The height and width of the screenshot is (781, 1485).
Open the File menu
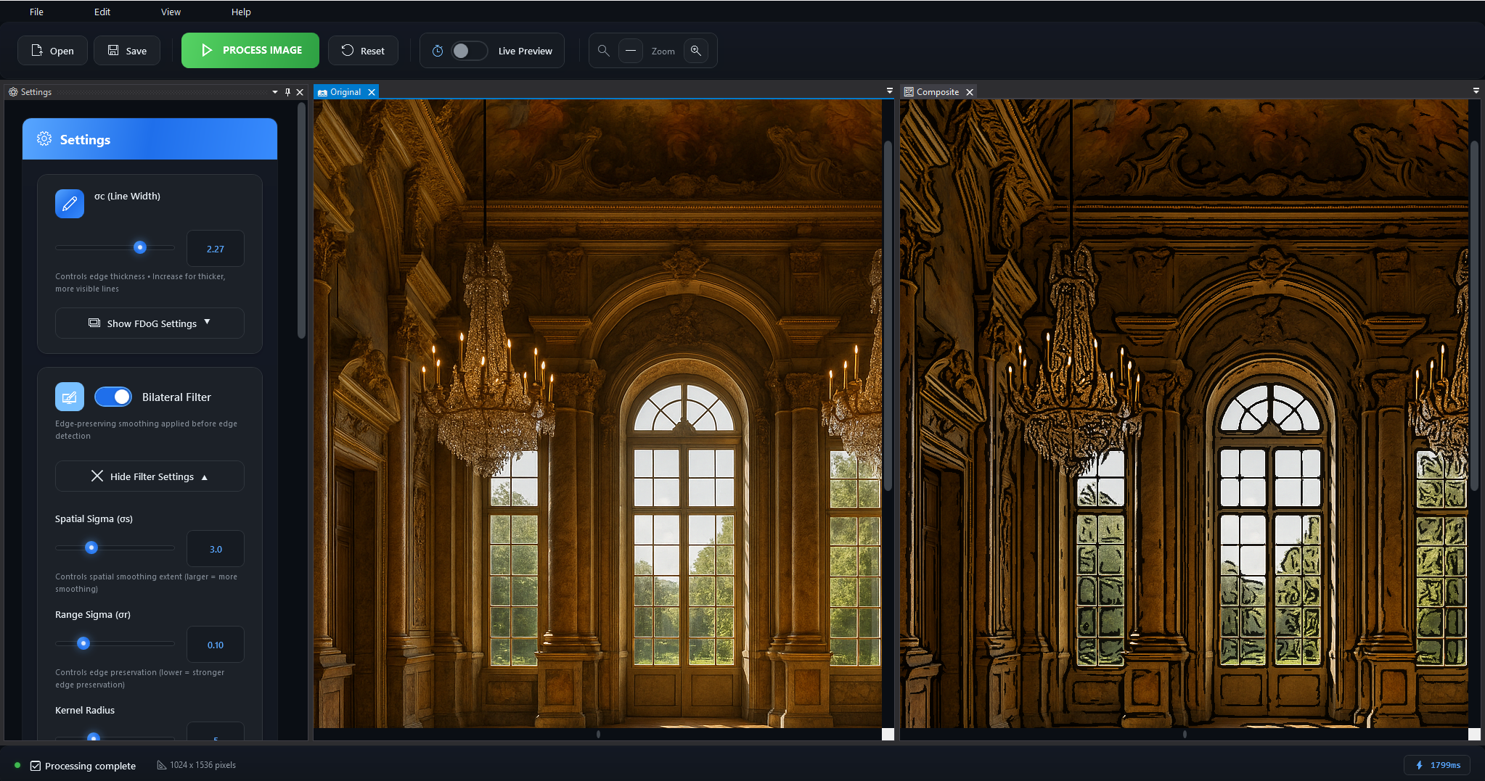(x=36, y=12)
